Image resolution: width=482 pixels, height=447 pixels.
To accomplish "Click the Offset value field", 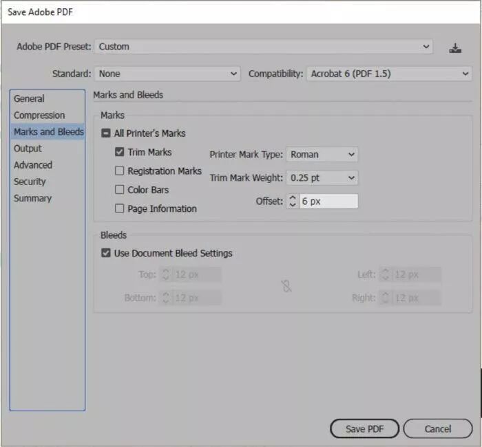I will [x=328, y=201].
